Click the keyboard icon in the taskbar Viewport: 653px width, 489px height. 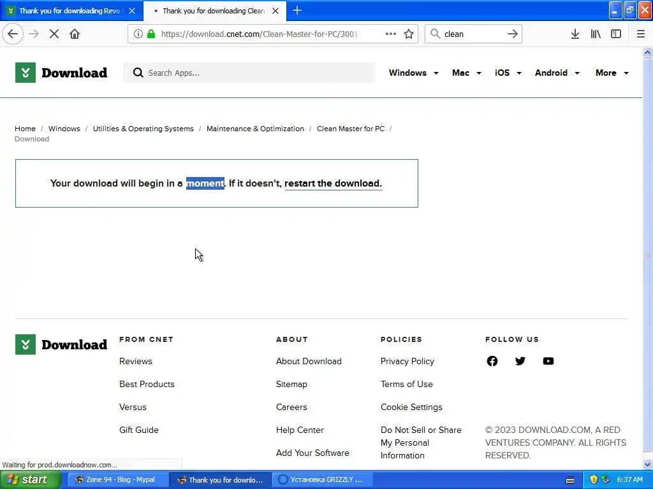coord(570,480)
